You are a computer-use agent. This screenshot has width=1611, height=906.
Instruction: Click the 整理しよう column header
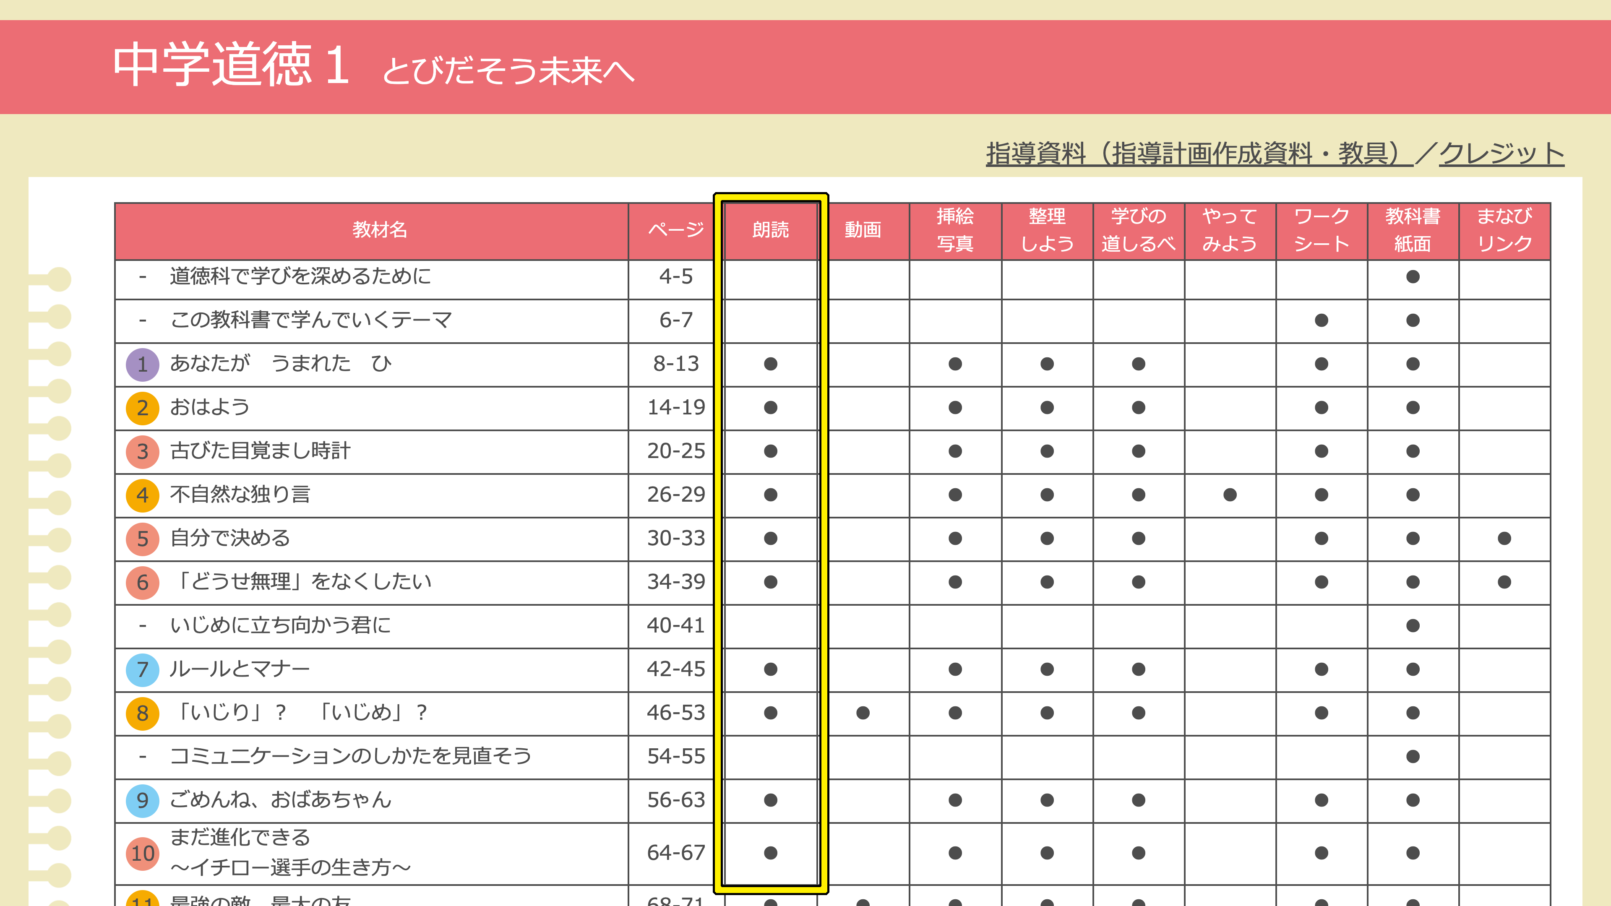(x=1047, y=230)
